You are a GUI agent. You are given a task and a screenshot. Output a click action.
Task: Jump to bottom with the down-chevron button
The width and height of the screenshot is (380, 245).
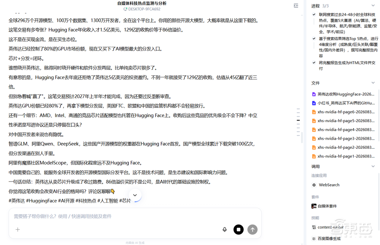(135, 195)
